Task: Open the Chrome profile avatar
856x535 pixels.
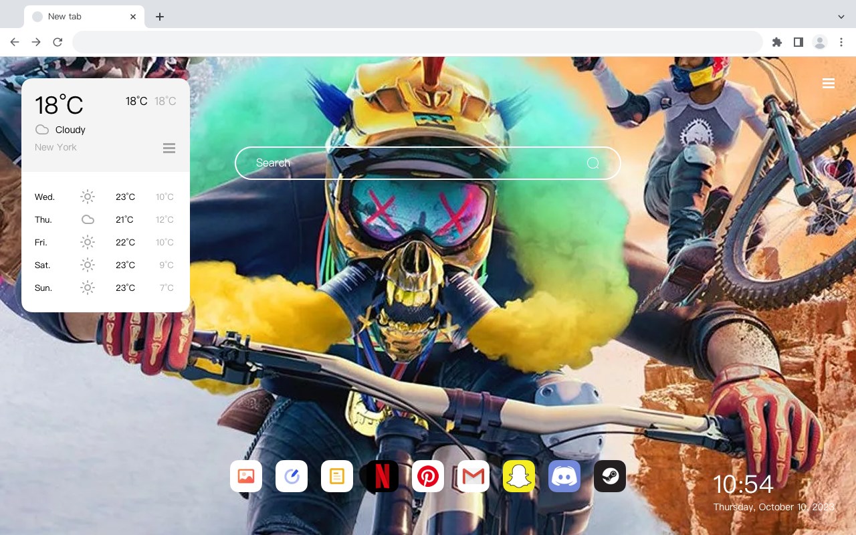Action: pyautogui.click(x=819, y=42)
